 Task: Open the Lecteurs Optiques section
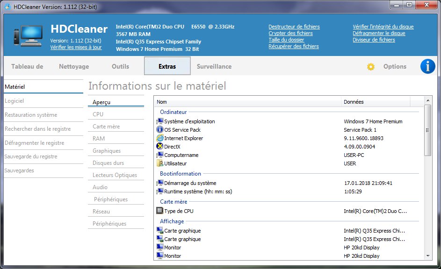116,175
